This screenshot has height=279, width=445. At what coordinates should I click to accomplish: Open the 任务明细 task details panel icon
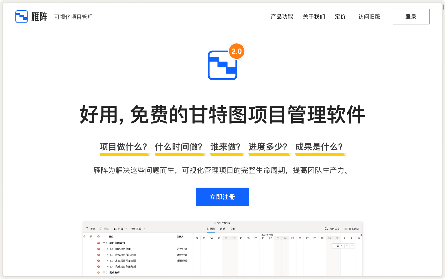pos(346,229)
